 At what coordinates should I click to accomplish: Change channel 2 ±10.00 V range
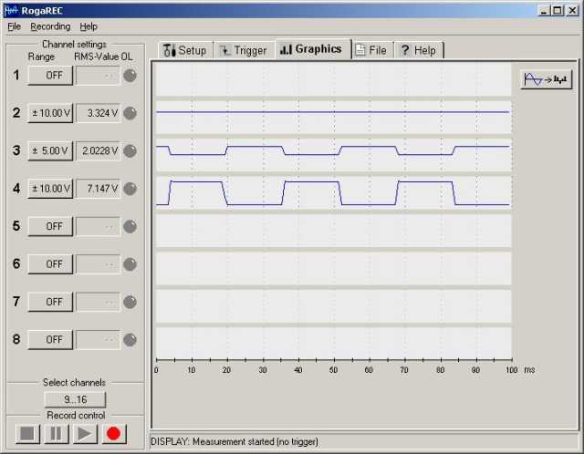[50, 114]
